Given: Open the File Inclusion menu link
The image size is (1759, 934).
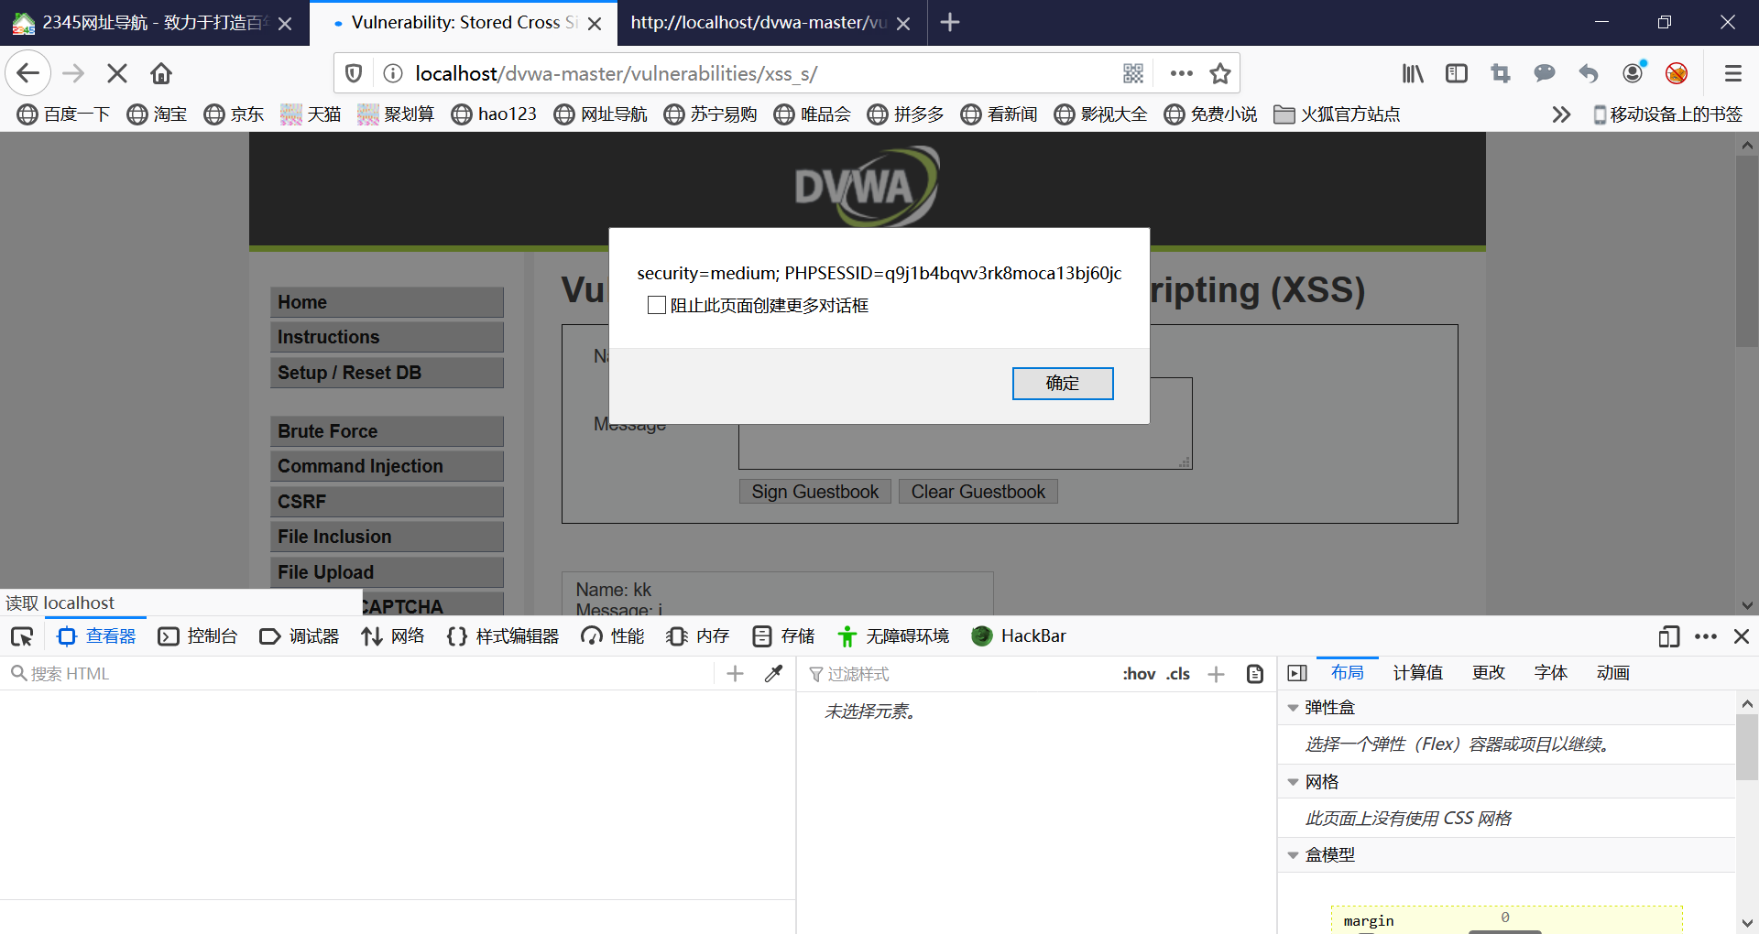Looking at the screenshot, I should 387,537.
